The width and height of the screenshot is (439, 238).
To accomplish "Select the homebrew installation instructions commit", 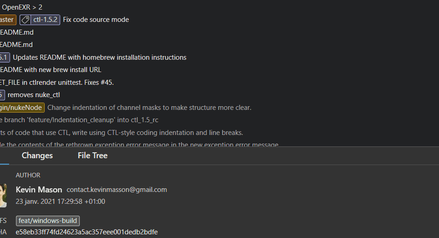I will pyautogui.click(x=99, y=57).
